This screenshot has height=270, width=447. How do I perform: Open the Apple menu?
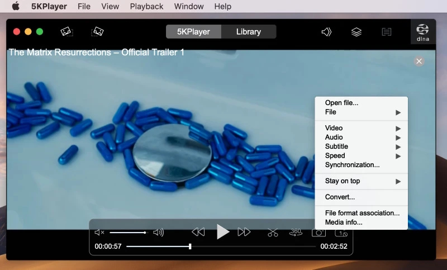point(16,6)
